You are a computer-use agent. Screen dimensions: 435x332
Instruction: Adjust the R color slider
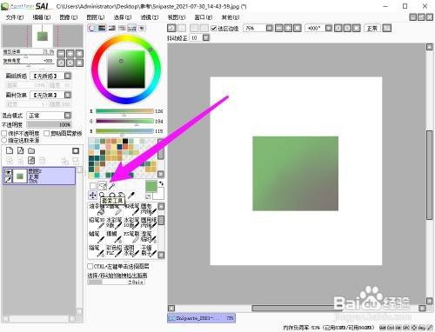124,111
